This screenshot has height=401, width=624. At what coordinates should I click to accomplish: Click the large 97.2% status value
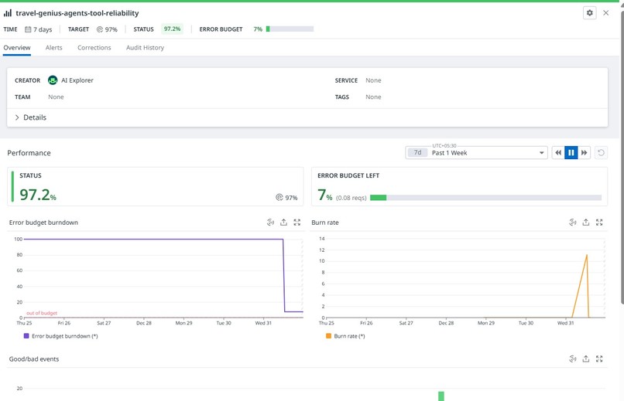(38, 195)
